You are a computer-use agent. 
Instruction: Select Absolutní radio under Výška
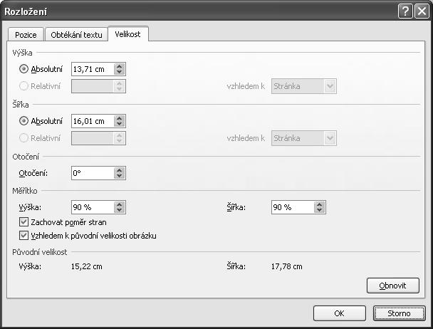[24, 69]
